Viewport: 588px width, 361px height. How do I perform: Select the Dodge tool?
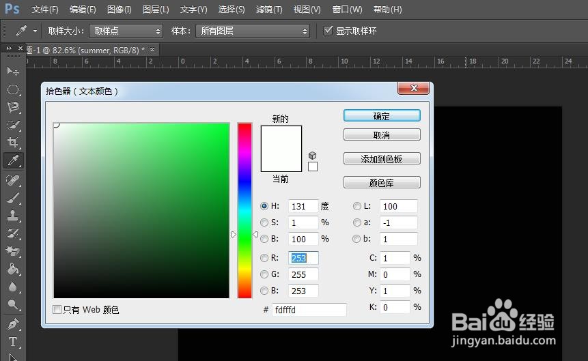(x=13, y=304)
